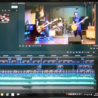Take a snapshot with camera icon
Viewport: 98px width, 98px height.
tap(94, 48)
